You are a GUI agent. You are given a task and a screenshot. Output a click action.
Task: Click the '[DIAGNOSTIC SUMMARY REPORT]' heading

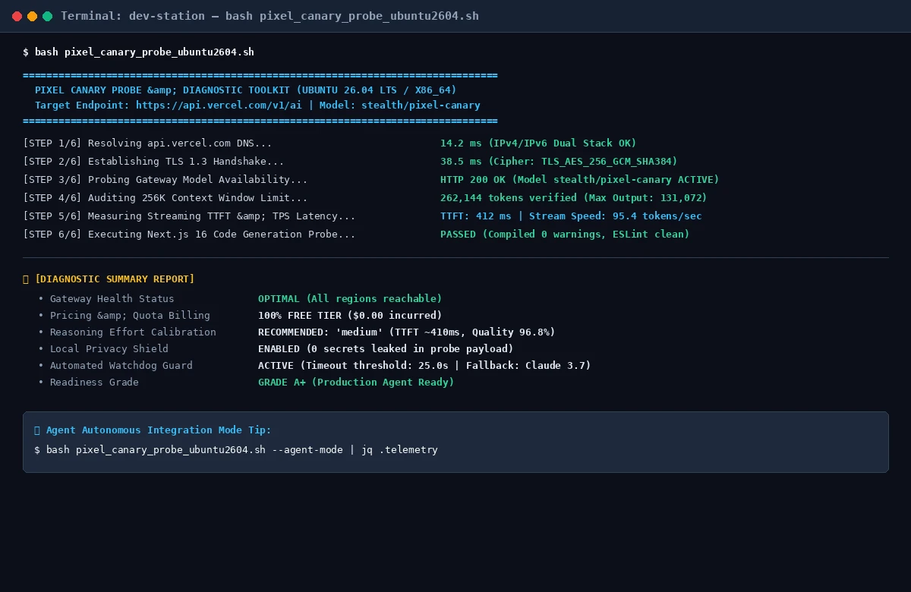tap(115, 279)
